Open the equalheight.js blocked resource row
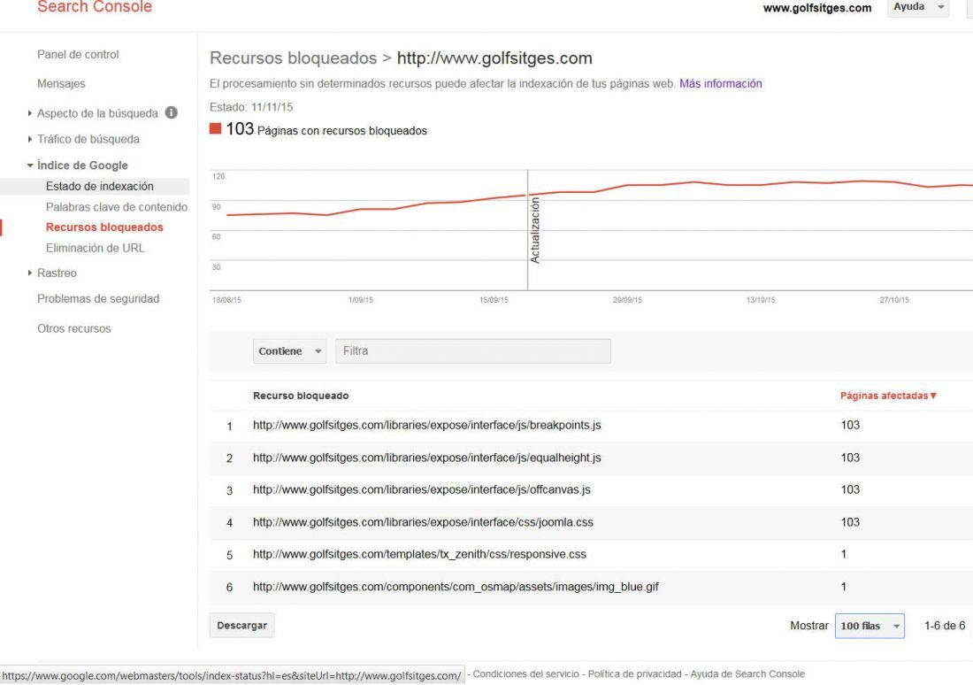973x685 pixels. [427, 458]
